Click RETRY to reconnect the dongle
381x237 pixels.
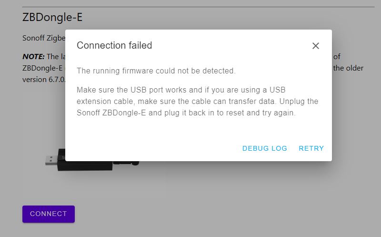point(311,148)
